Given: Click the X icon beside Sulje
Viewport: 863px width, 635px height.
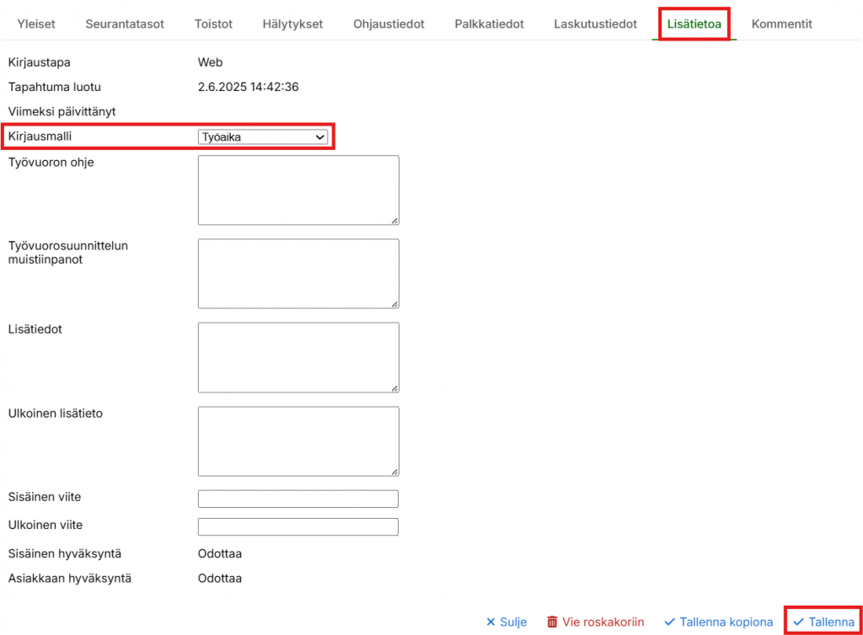Looking at the screenshot, I should [490, 622].
